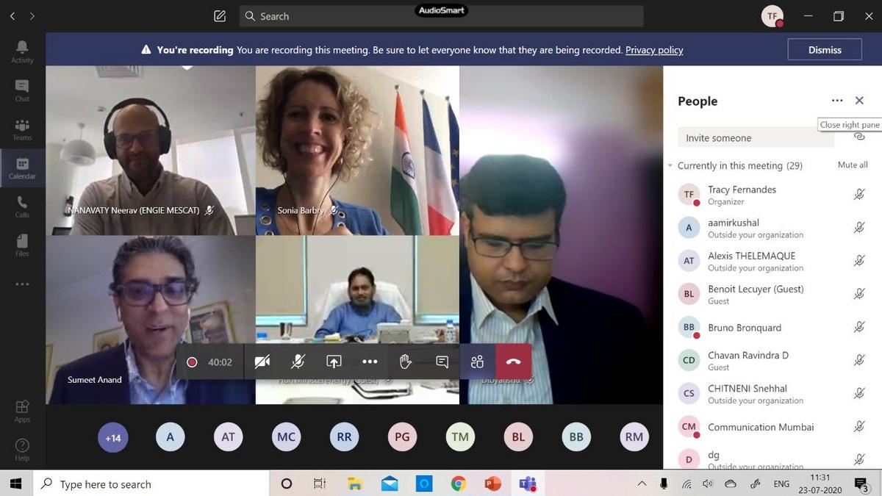Viewport: 882px width, 496px height.
Task: Copy the meeting join link icon
Action: (859, 137)
